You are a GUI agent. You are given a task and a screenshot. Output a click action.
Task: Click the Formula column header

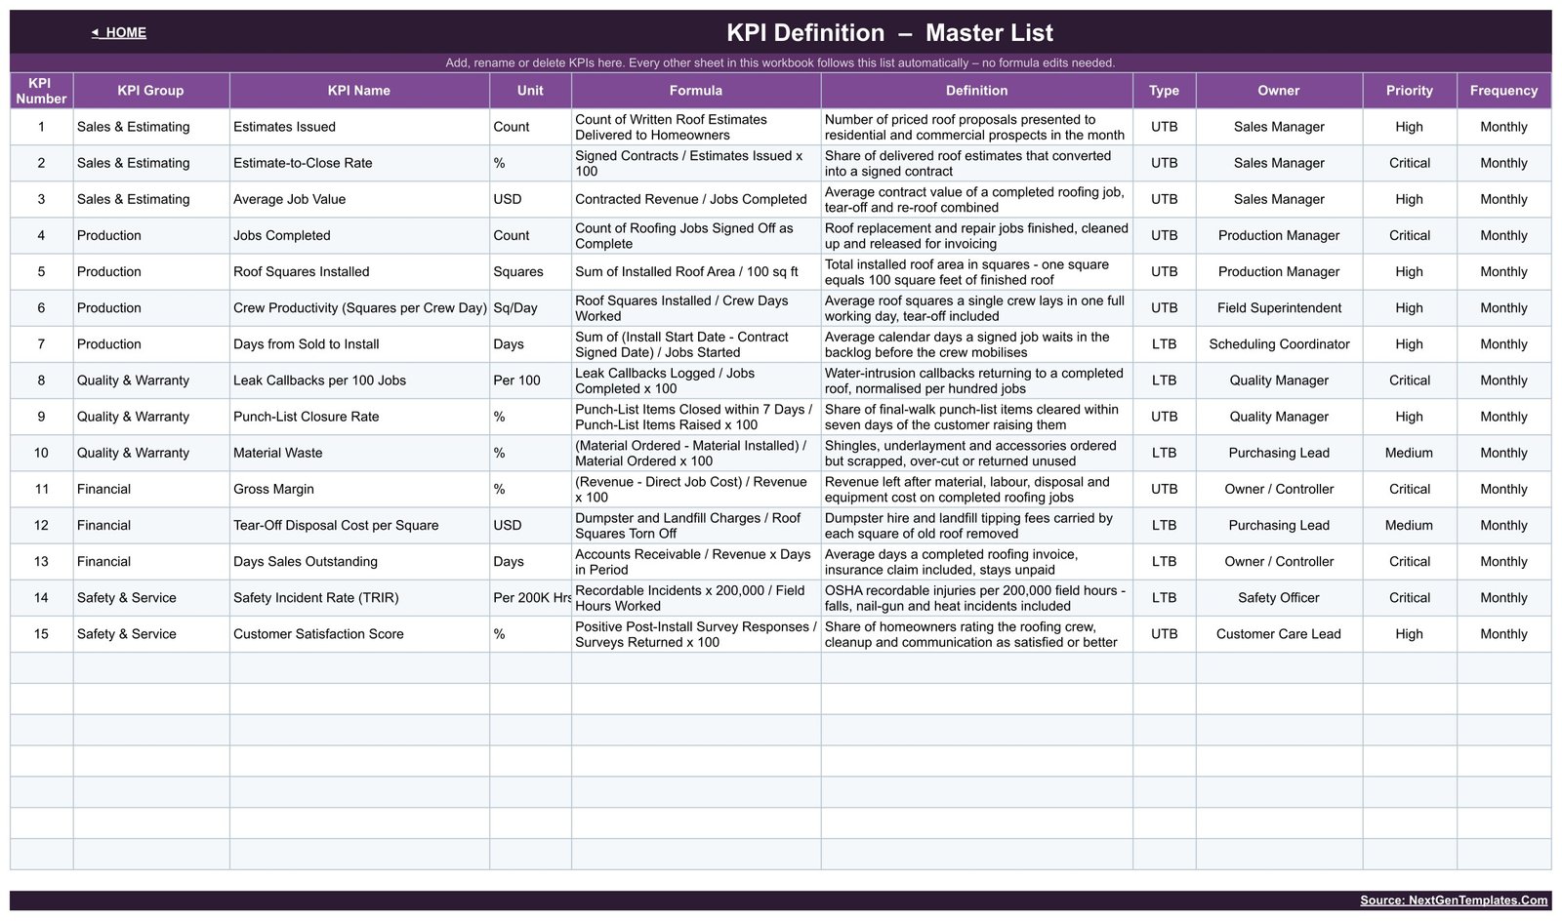tap(696, 90)
